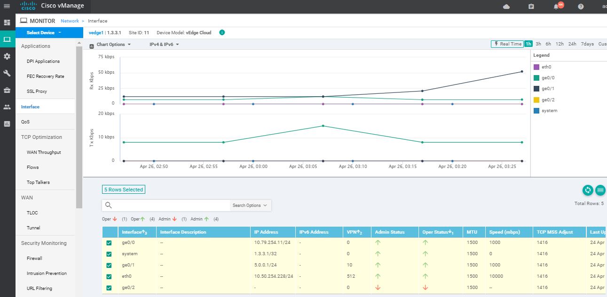Open the Search Options dropdown

[250, 206]
